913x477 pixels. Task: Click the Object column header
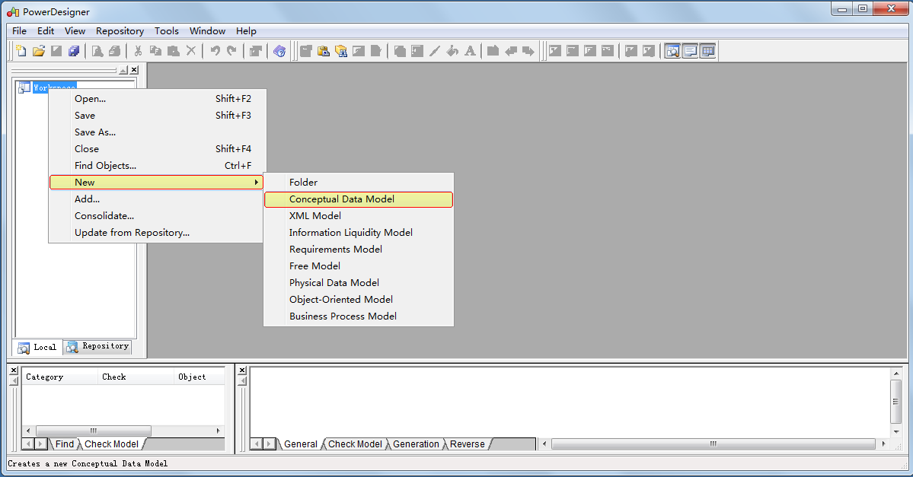(200, 377)
